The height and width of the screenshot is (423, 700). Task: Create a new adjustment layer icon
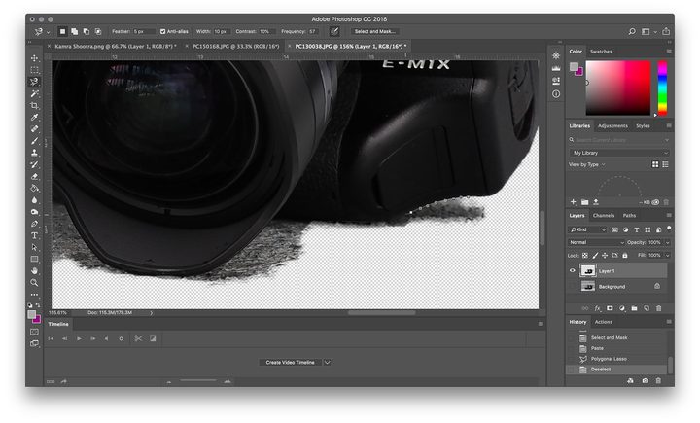[x=622, y=308]
